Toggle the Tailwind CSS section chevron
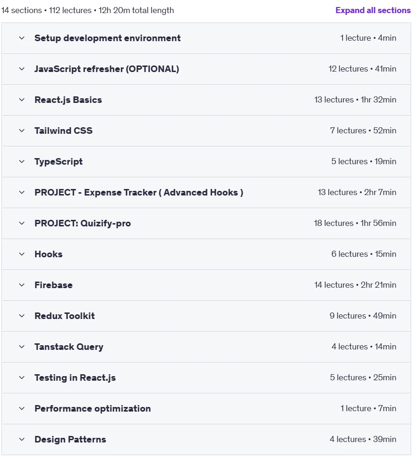Screen dimensions: 412x457 tap(22, 131)
